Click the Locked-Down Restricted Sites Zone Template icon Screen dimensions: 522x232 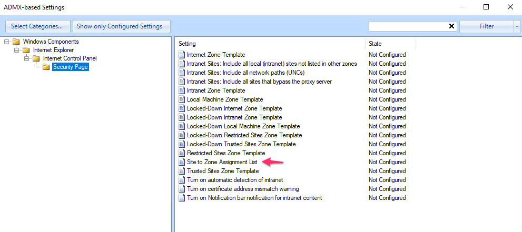(x=181, y=135)
